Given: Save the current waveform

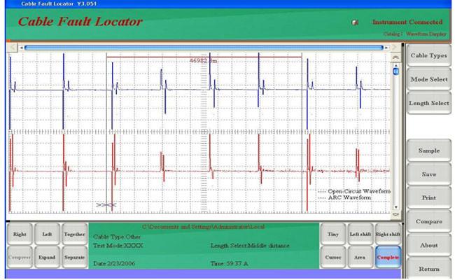Looking at the screenshot, I should pyautogui.click(x=428, y=174).
